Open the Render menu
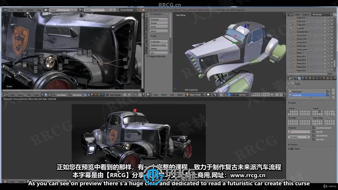 pos(20,10)
